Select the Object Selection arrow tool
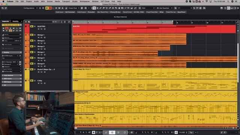 [x=94, y=8]
